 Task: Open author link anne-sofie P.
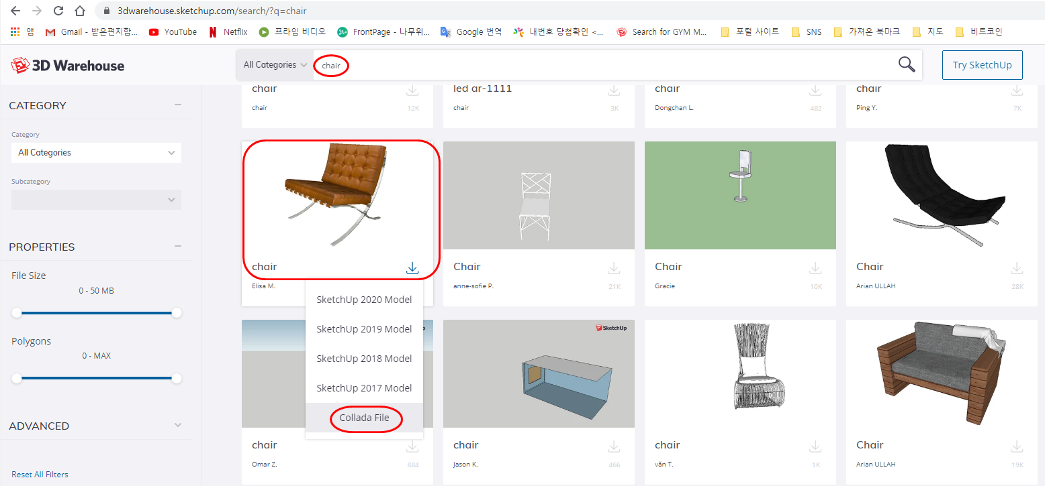click(473, 286)
